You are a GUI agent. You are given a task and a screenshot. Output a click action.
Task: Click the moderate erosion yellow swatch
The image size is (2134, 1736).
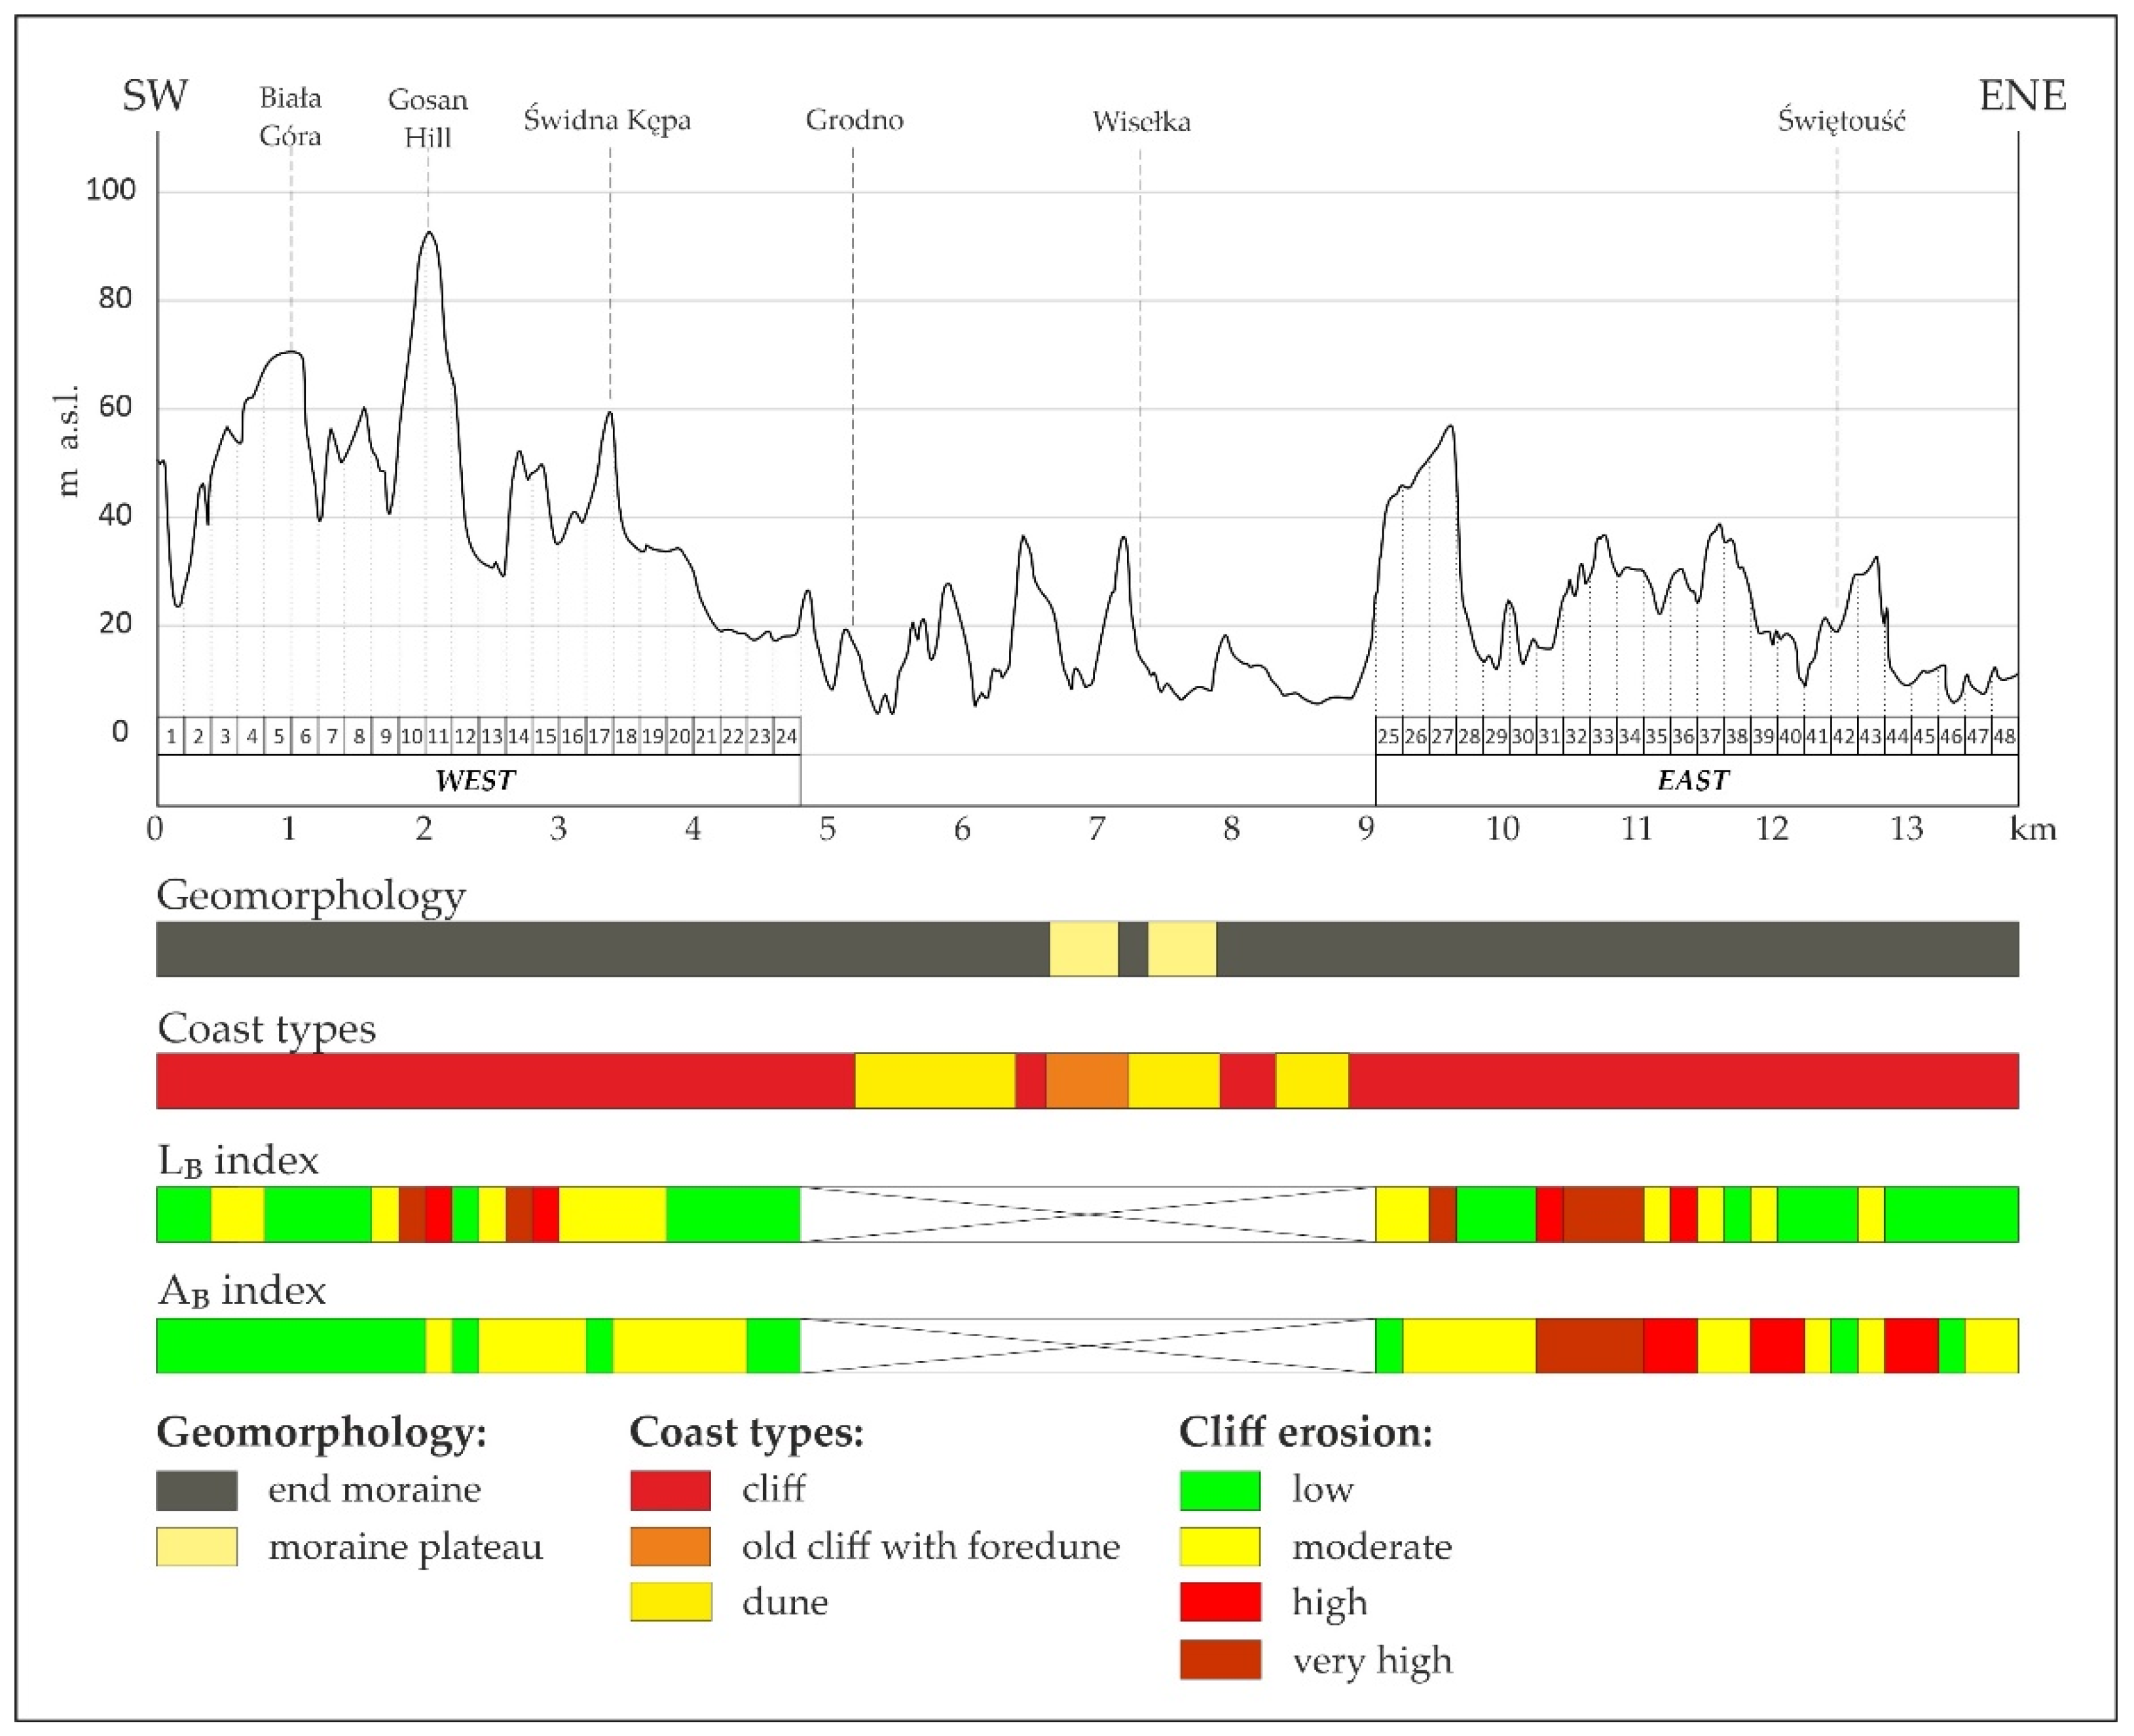(1220, 1546)
